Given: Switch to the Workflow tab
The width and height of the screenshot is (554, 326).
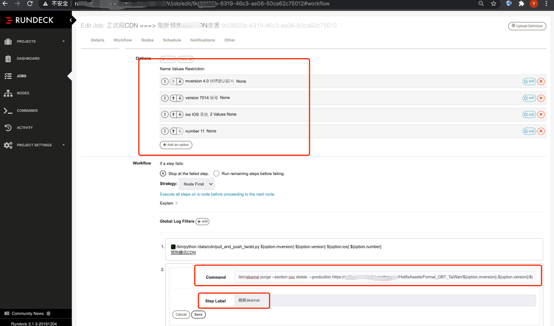Looking at the screenshot, I should [123, 40].
